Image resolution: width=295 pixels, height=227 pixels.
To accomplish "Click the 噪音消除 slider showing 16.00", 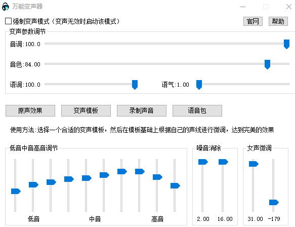I will (223, 162).
